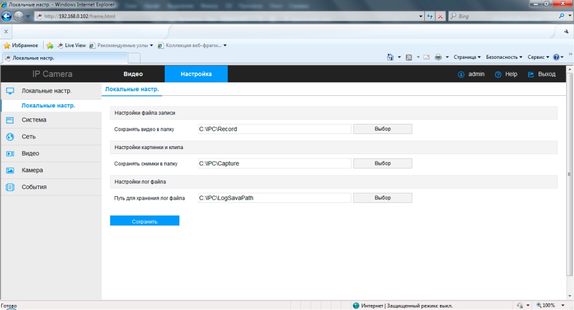Click the Система sidebar icon
Image resolution: width=574 pixels, height=310 pixels.
10,120
